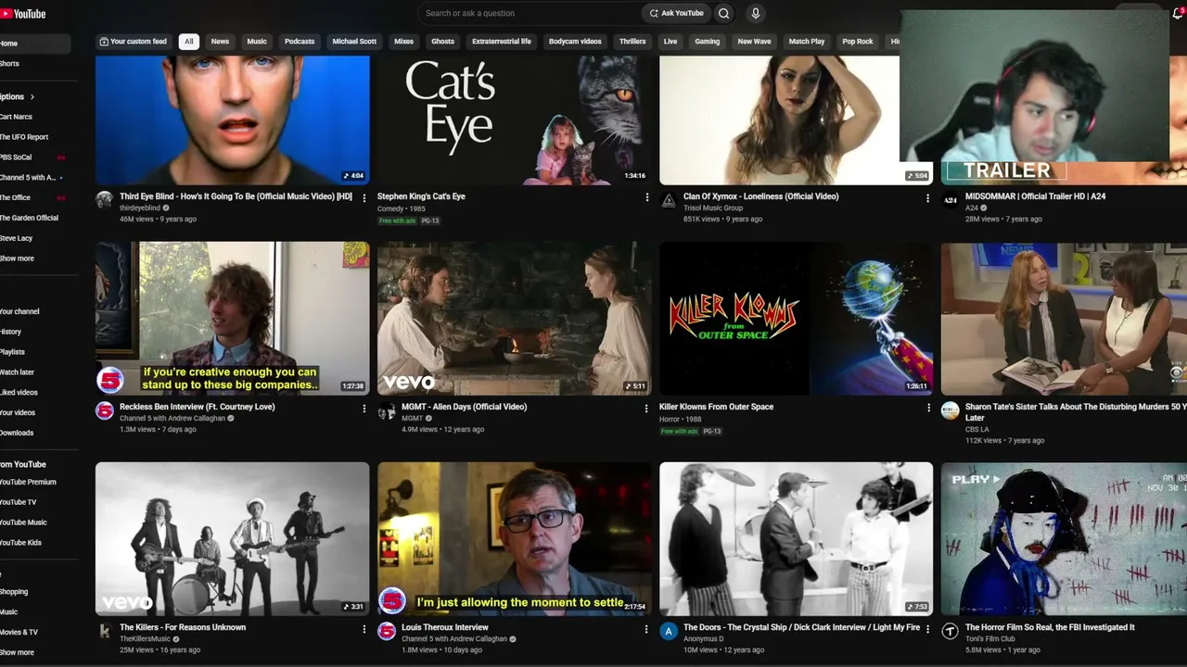
Task: Click the Anonymus D channel avatar
Action: (x=669, y=631)
